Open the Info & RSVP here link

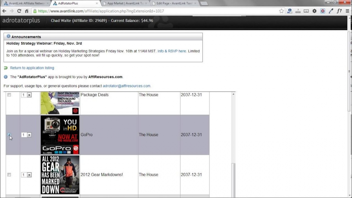[x=172, y=51]
